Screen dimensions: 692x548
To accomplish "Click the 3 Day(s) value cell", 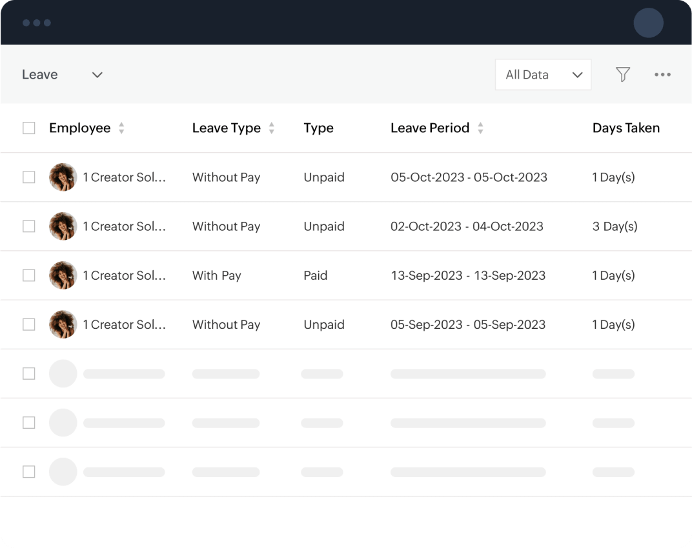I will [615, 226].
